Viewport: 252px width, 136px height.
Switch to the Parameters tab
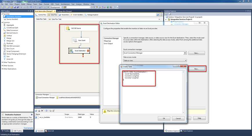64,15
